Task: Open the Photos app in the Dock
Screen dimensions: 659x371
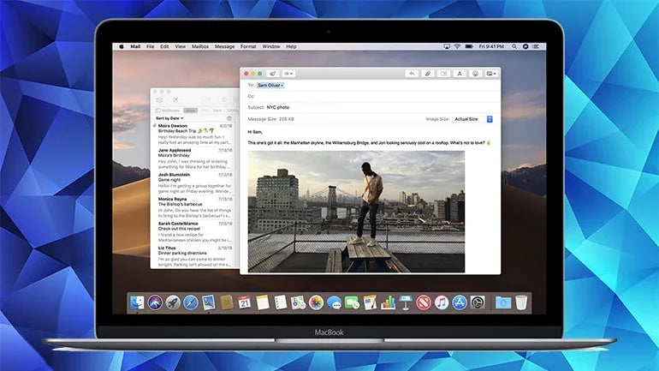Action: click(x=316, y=302)
